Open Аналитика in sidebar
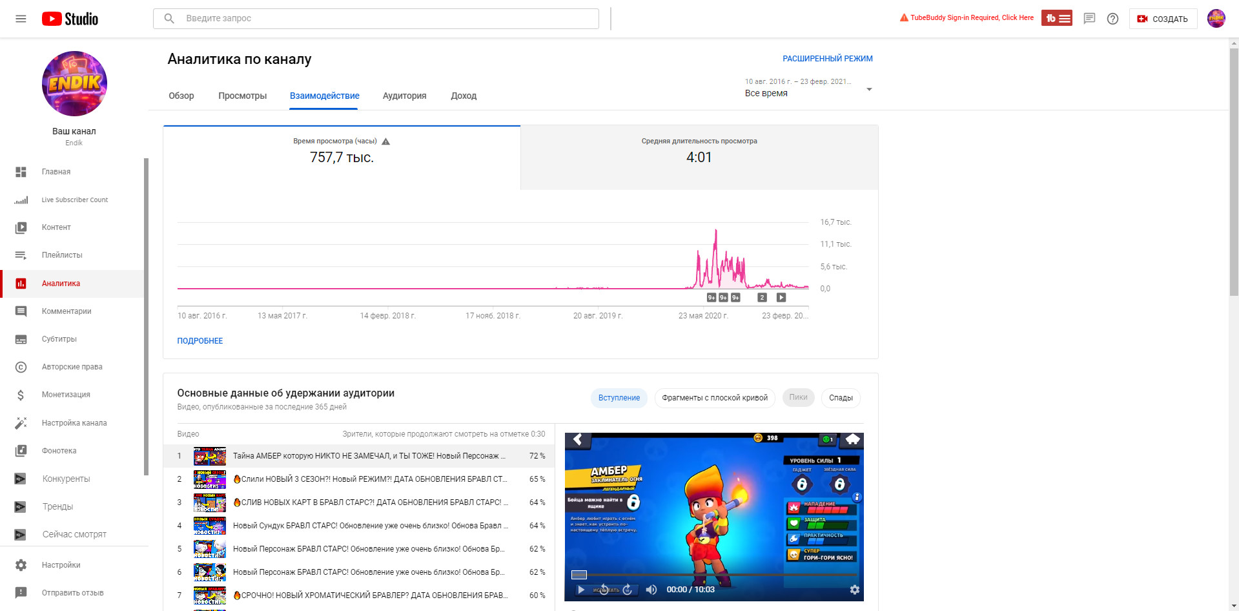Screen dimensions: 1239x611 (72, 284)
